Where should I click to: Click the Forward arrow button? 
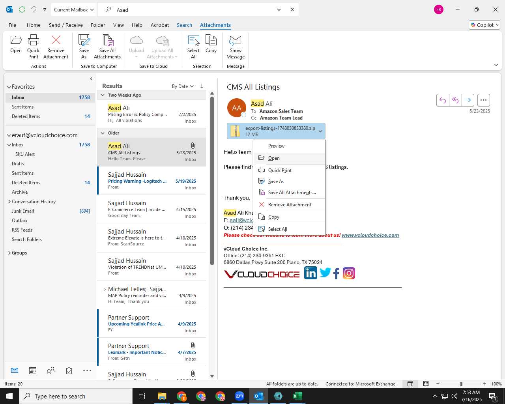pyautogui.click(x=468, y=100)
